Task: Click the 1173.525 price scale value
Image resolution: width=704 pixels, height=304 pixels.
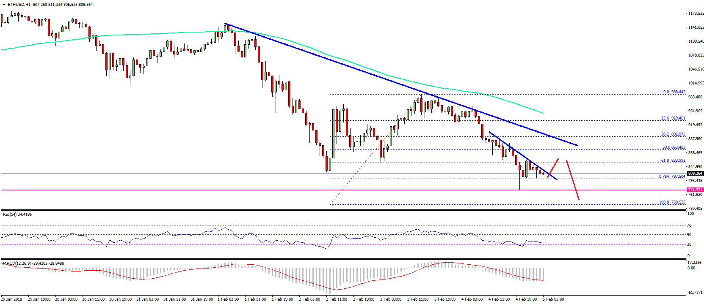Action: [x=696, y=14]
